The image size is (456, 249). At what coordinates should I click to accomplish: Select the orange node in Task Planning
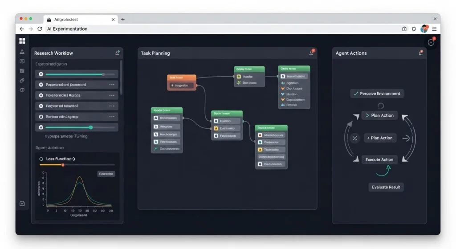tap(182, 82)
